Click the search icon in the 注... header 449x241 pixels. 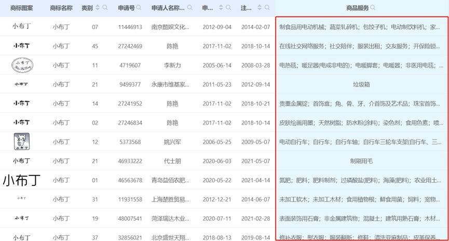click(x=267, y=8)
